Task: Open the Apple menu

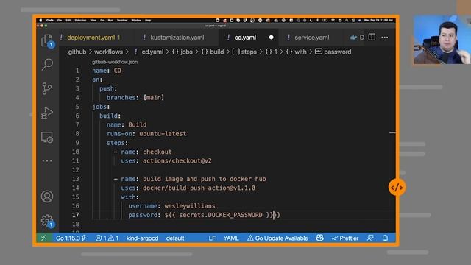Action: click(41, 20)
